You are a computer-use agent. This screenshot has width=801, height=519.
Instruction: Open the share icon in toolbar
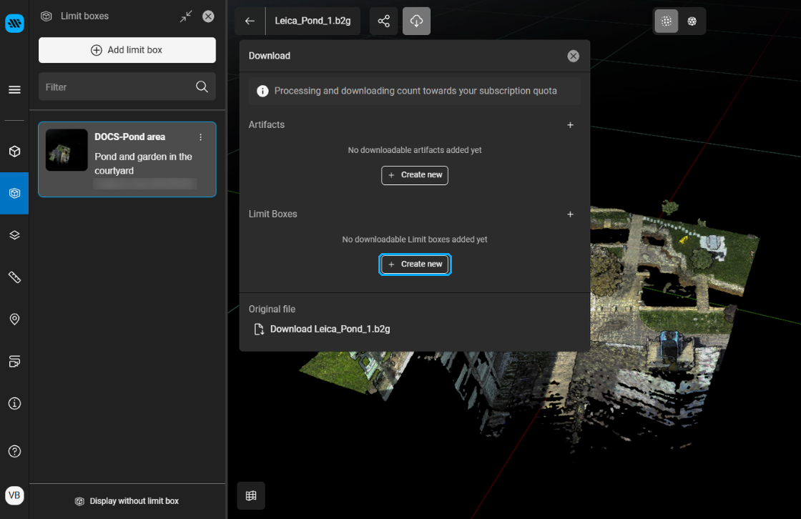pos(383,21)
